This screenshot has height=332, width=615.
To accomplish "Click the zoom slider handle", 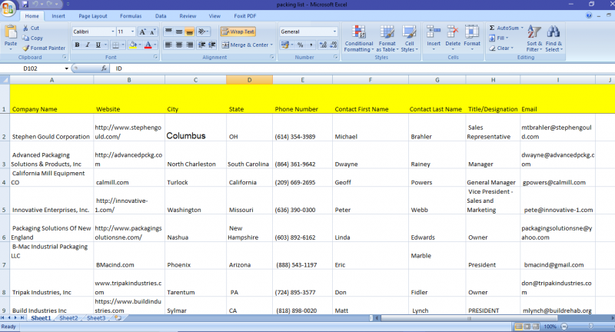I will click(x=590, y=326).
